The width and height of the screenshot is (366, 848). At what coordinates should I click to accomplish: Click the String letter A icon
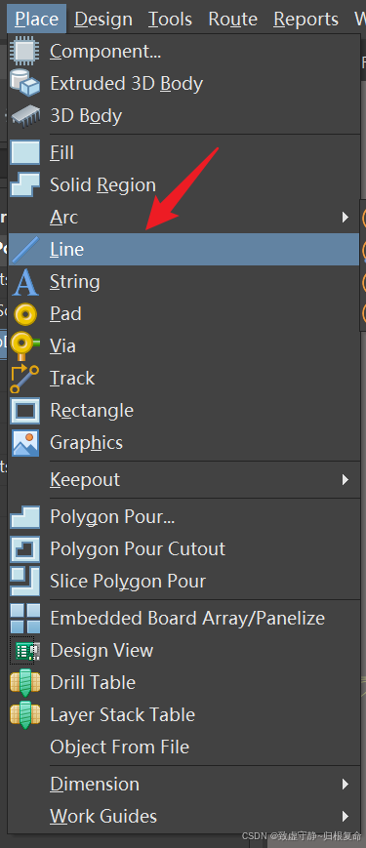(x=24, y=282)
